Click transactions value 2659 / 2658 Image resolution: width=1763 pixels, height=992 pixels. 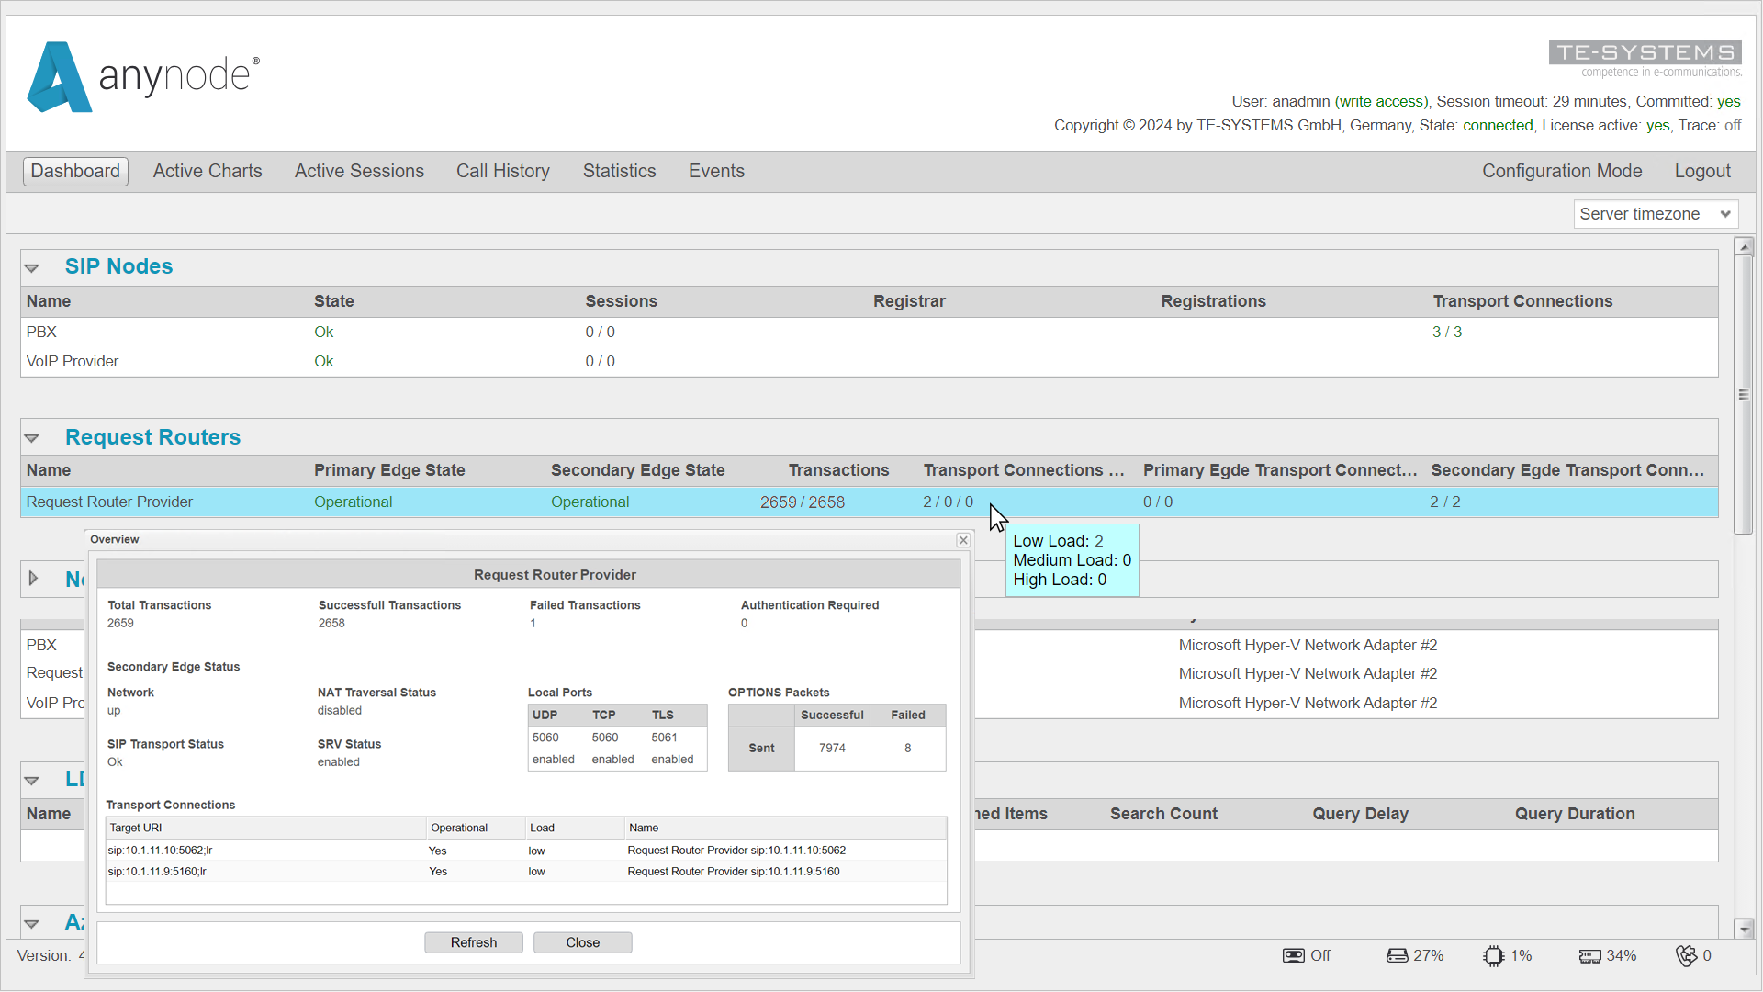coord(803,502)
